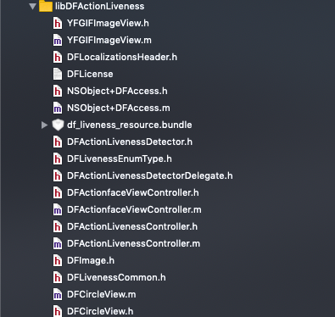Click the YFGIFImageView.m implementation file icon

[x=58, y=40]
